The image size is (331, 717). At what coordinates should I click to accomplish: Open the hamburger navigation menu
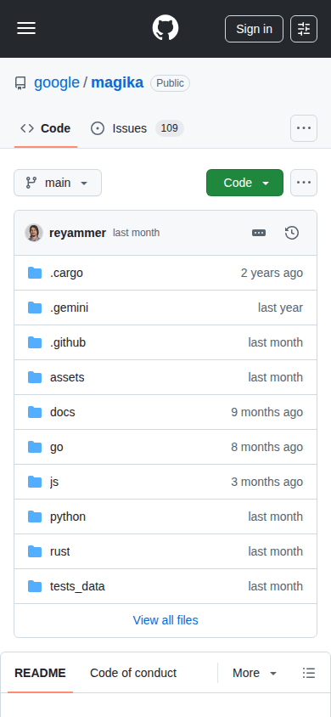point(26,28)
